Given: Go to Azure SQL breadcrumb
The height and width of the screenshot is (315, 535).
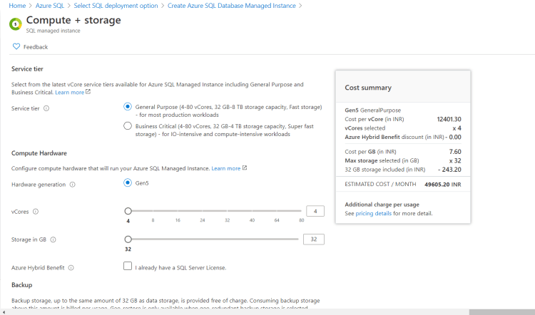Looking at the screenshot, I should pos(50,6).
